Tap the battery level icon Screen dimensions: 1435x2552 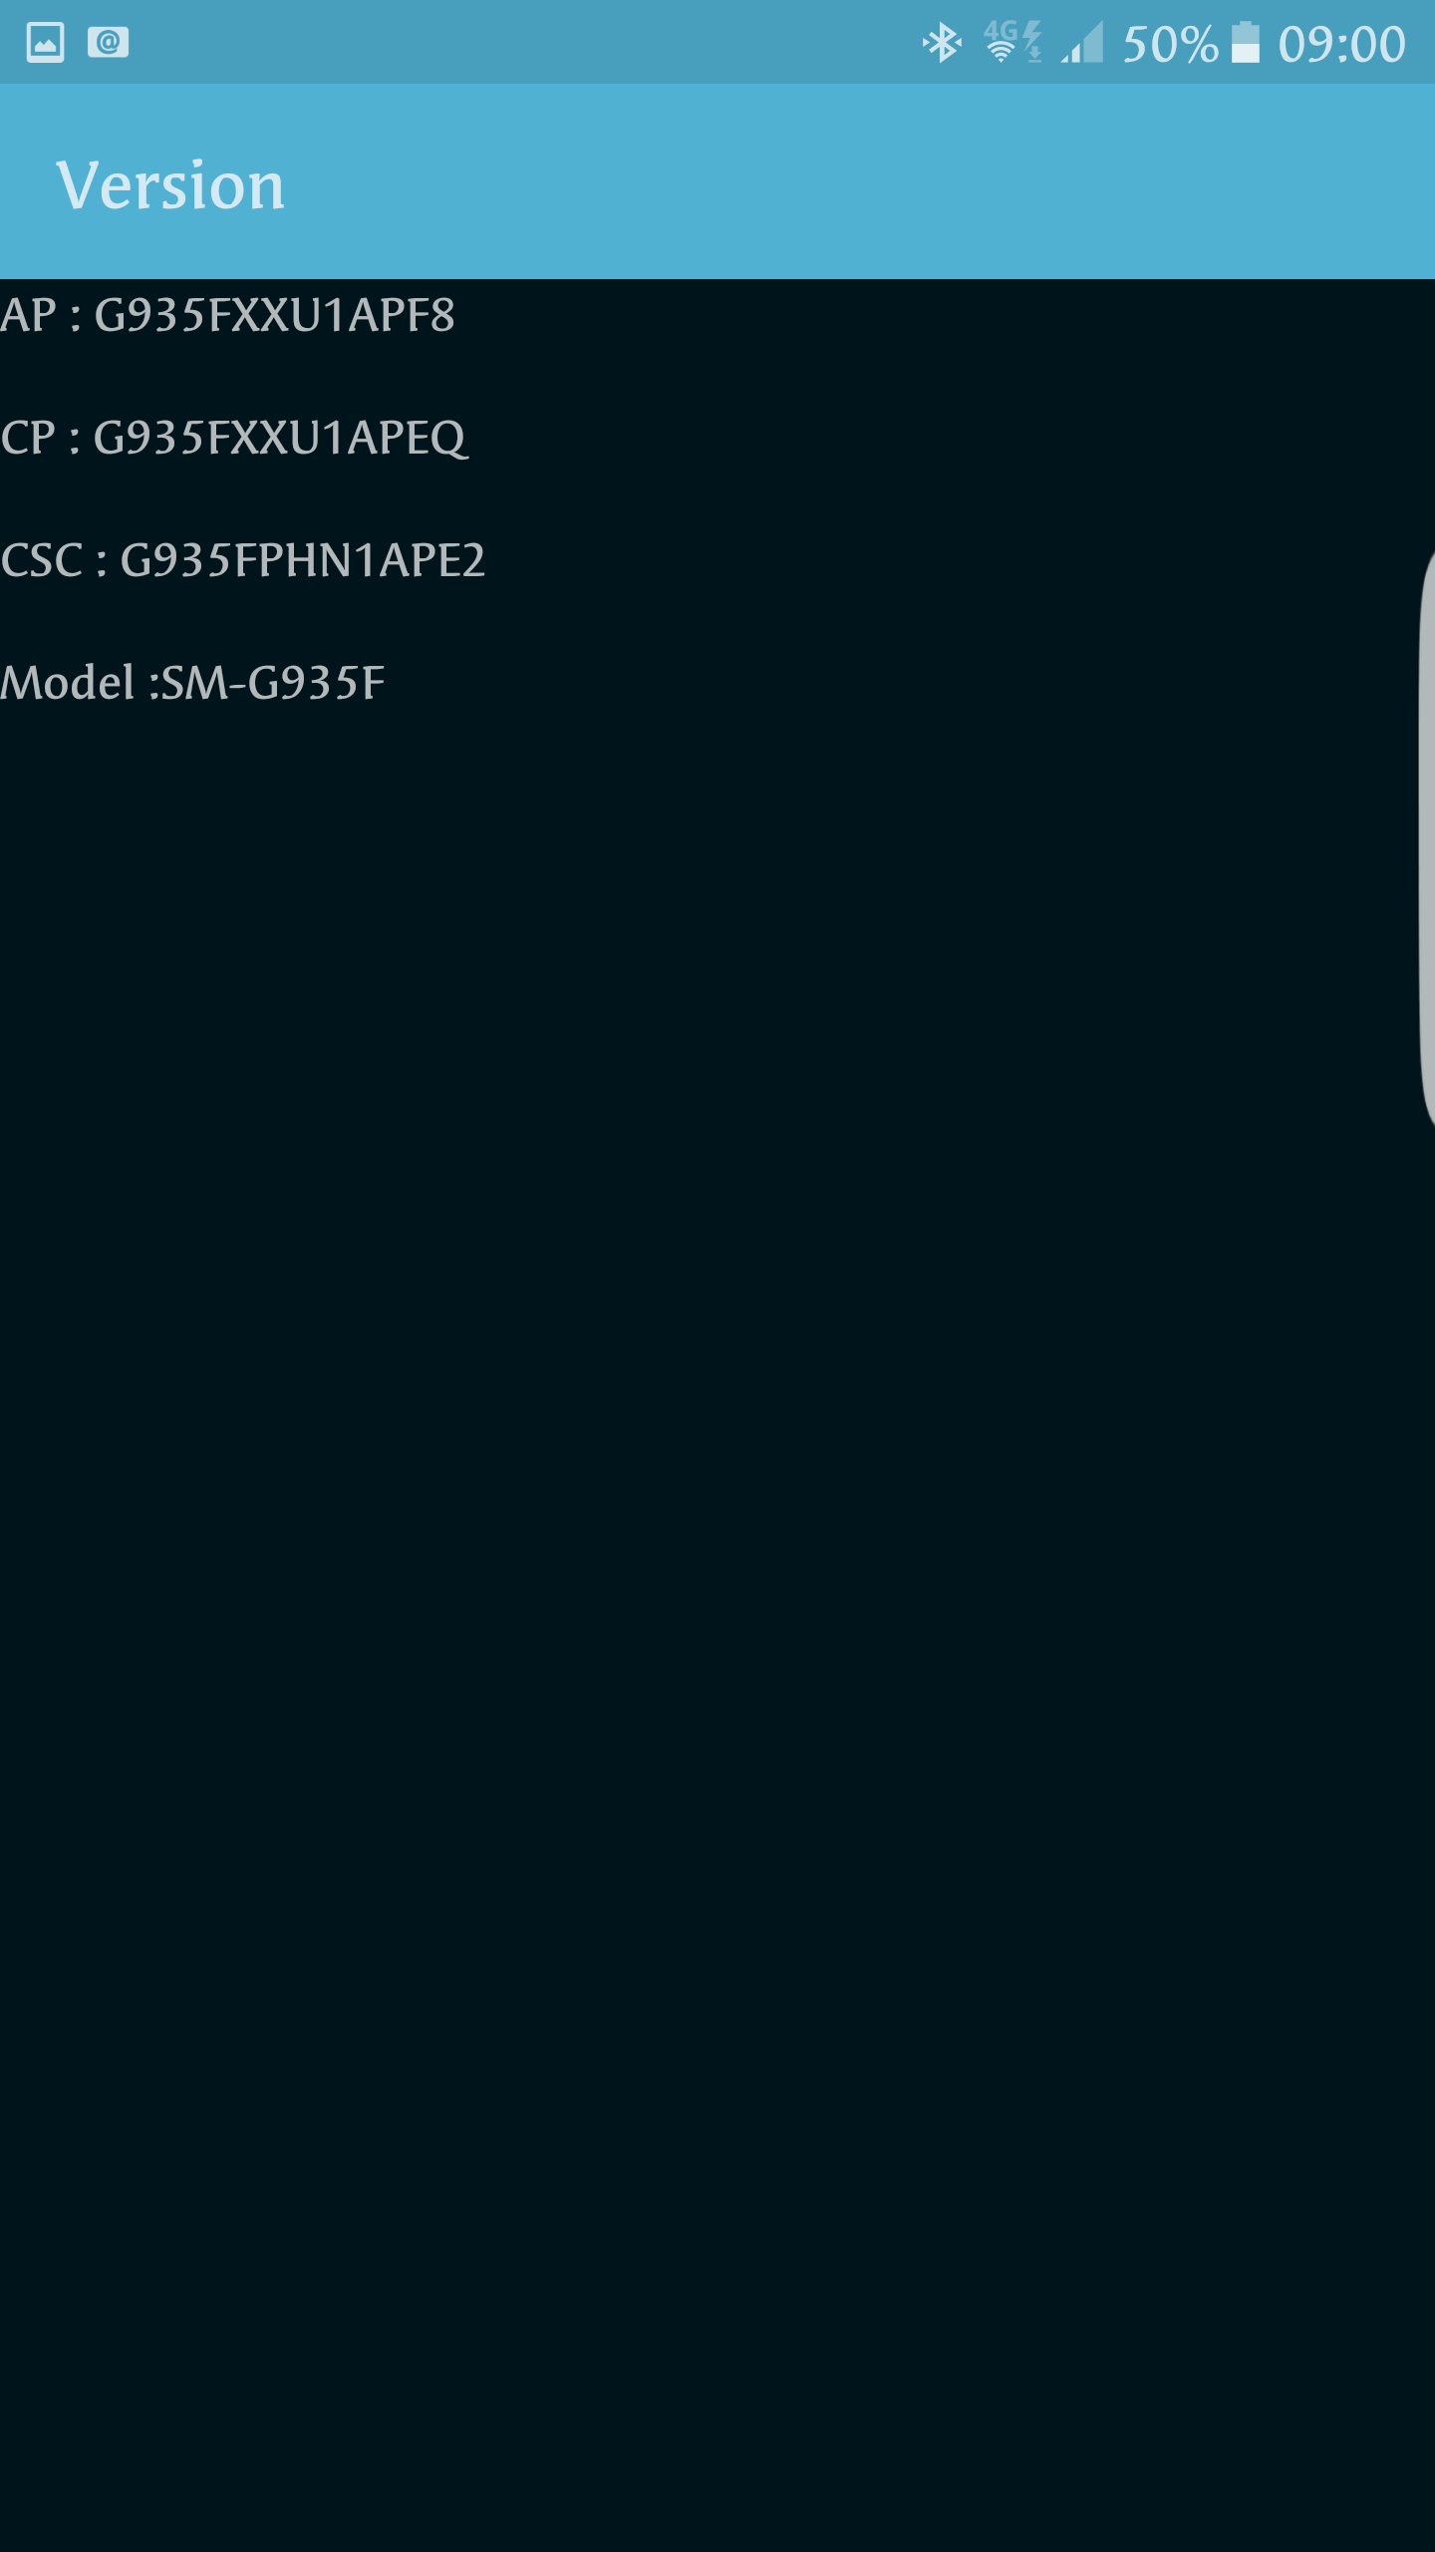(1245, 43)
